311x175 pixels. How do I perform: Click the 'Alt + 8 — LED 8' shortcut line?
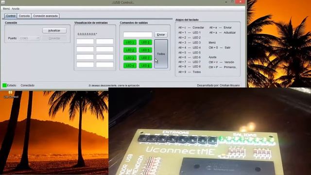190,67
